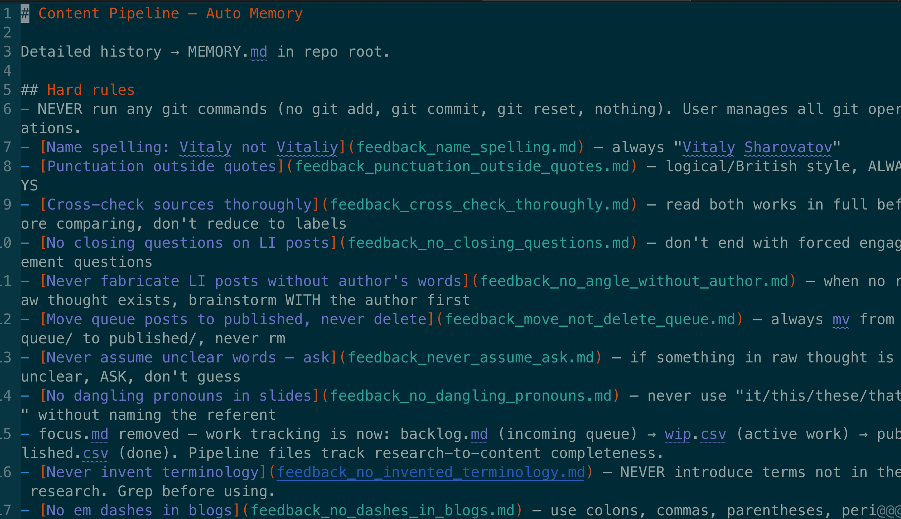Click line number 5 in the gutter
Screen dimensions: 901x519
coord(7,90)
